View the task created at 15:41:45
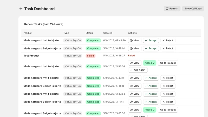 (x=134, y=86)
